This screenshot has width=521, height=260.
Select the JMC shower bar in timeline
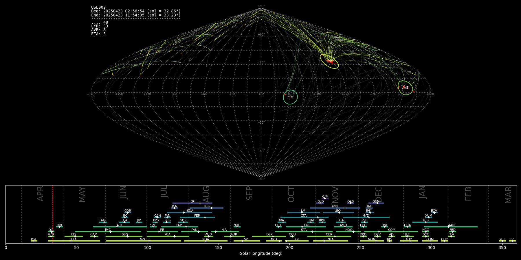tap(108, 232)
